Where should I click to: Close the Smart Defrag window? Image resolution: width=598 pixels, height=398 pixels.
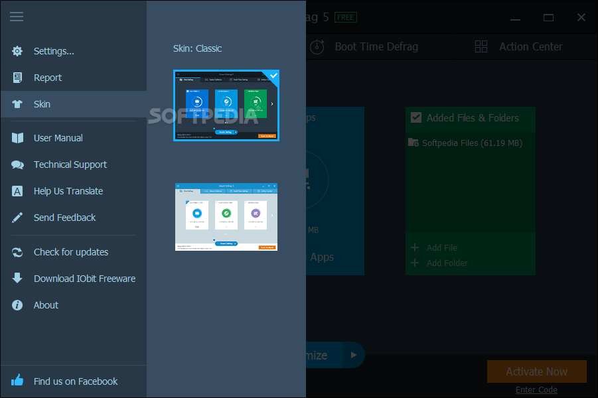[581, 17]
